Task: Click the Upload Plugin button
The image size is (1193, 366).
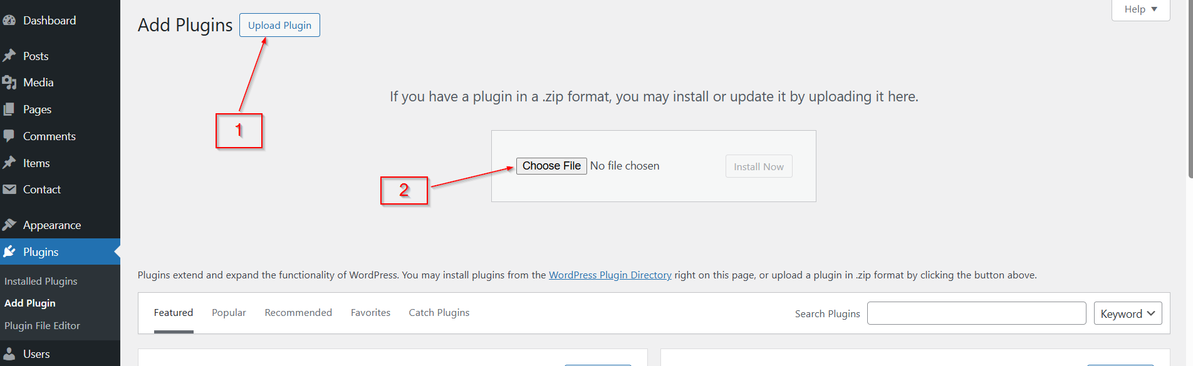Action: coord(279,25)
